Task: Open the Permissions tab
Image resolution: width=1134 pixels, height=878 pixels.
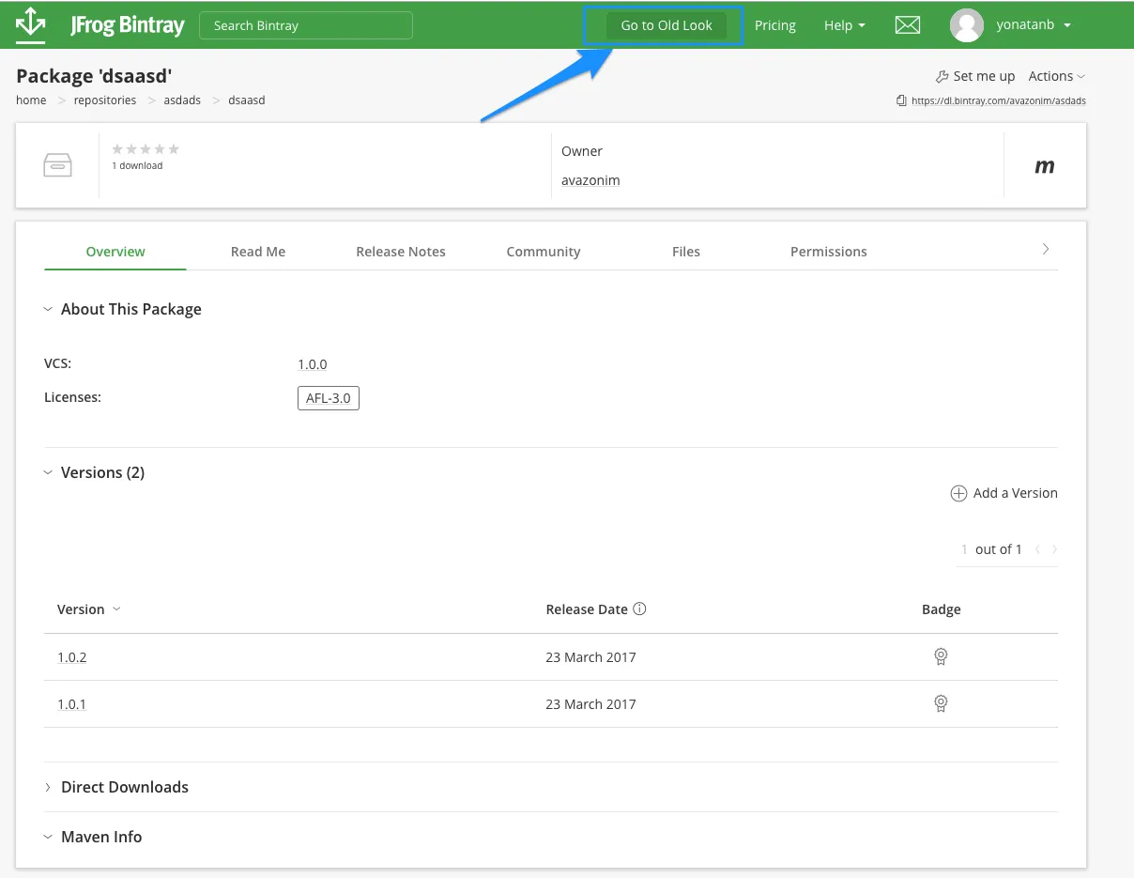Action: (829, 252)
